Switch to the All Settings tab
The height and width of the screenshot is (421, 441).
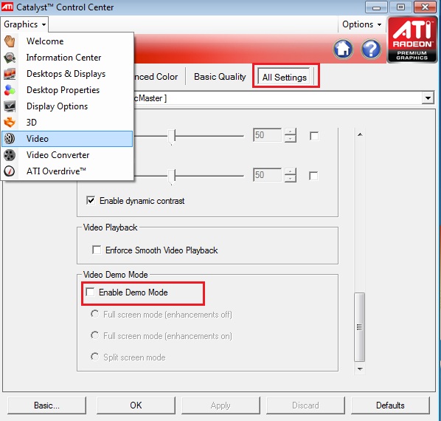point(285,77)
